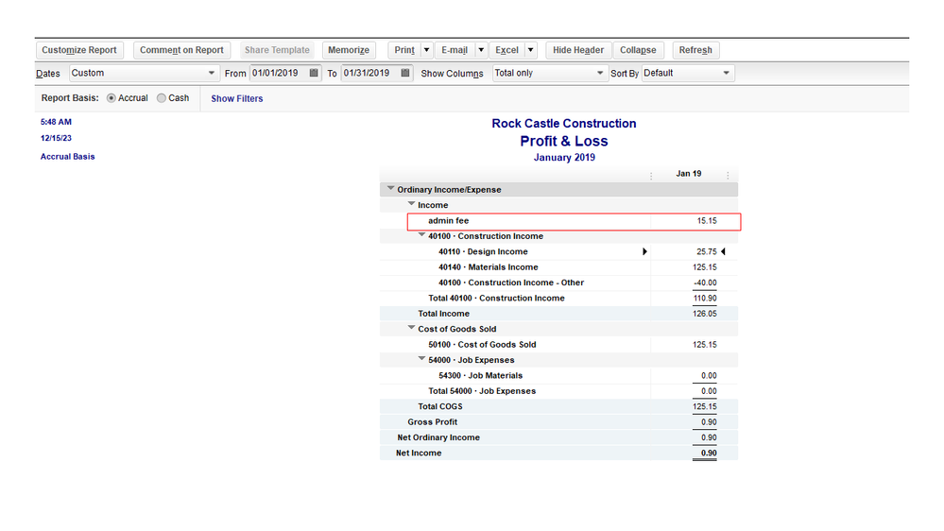
Task: Click the Print button
Action: pos(404,50)
